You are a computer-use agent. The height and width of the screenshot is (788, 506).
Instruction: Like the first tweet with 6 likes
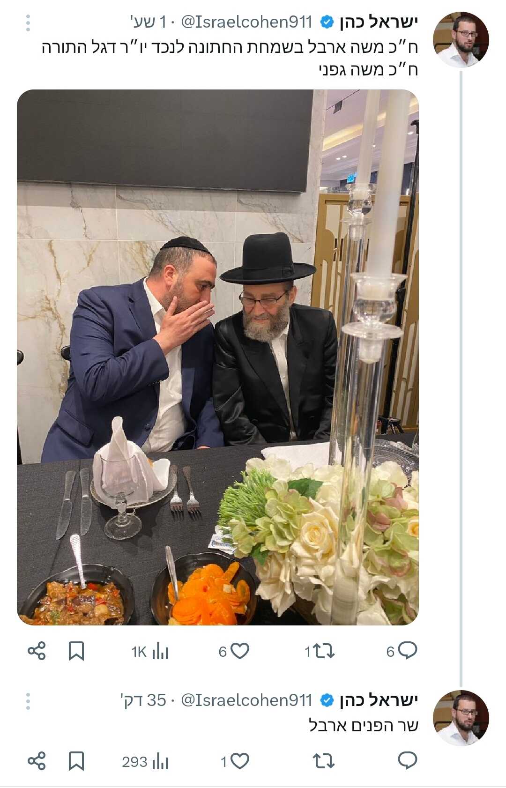234,651
